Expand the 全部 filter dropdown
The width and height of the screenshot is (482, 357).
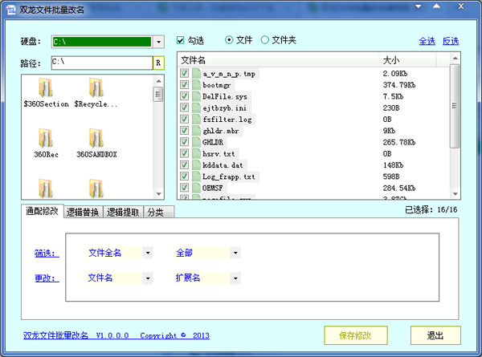[x=235, y=253]
